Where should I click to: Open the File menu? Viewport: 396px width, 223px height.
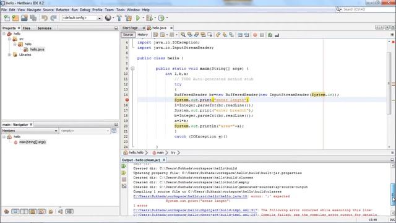[4, 10]
